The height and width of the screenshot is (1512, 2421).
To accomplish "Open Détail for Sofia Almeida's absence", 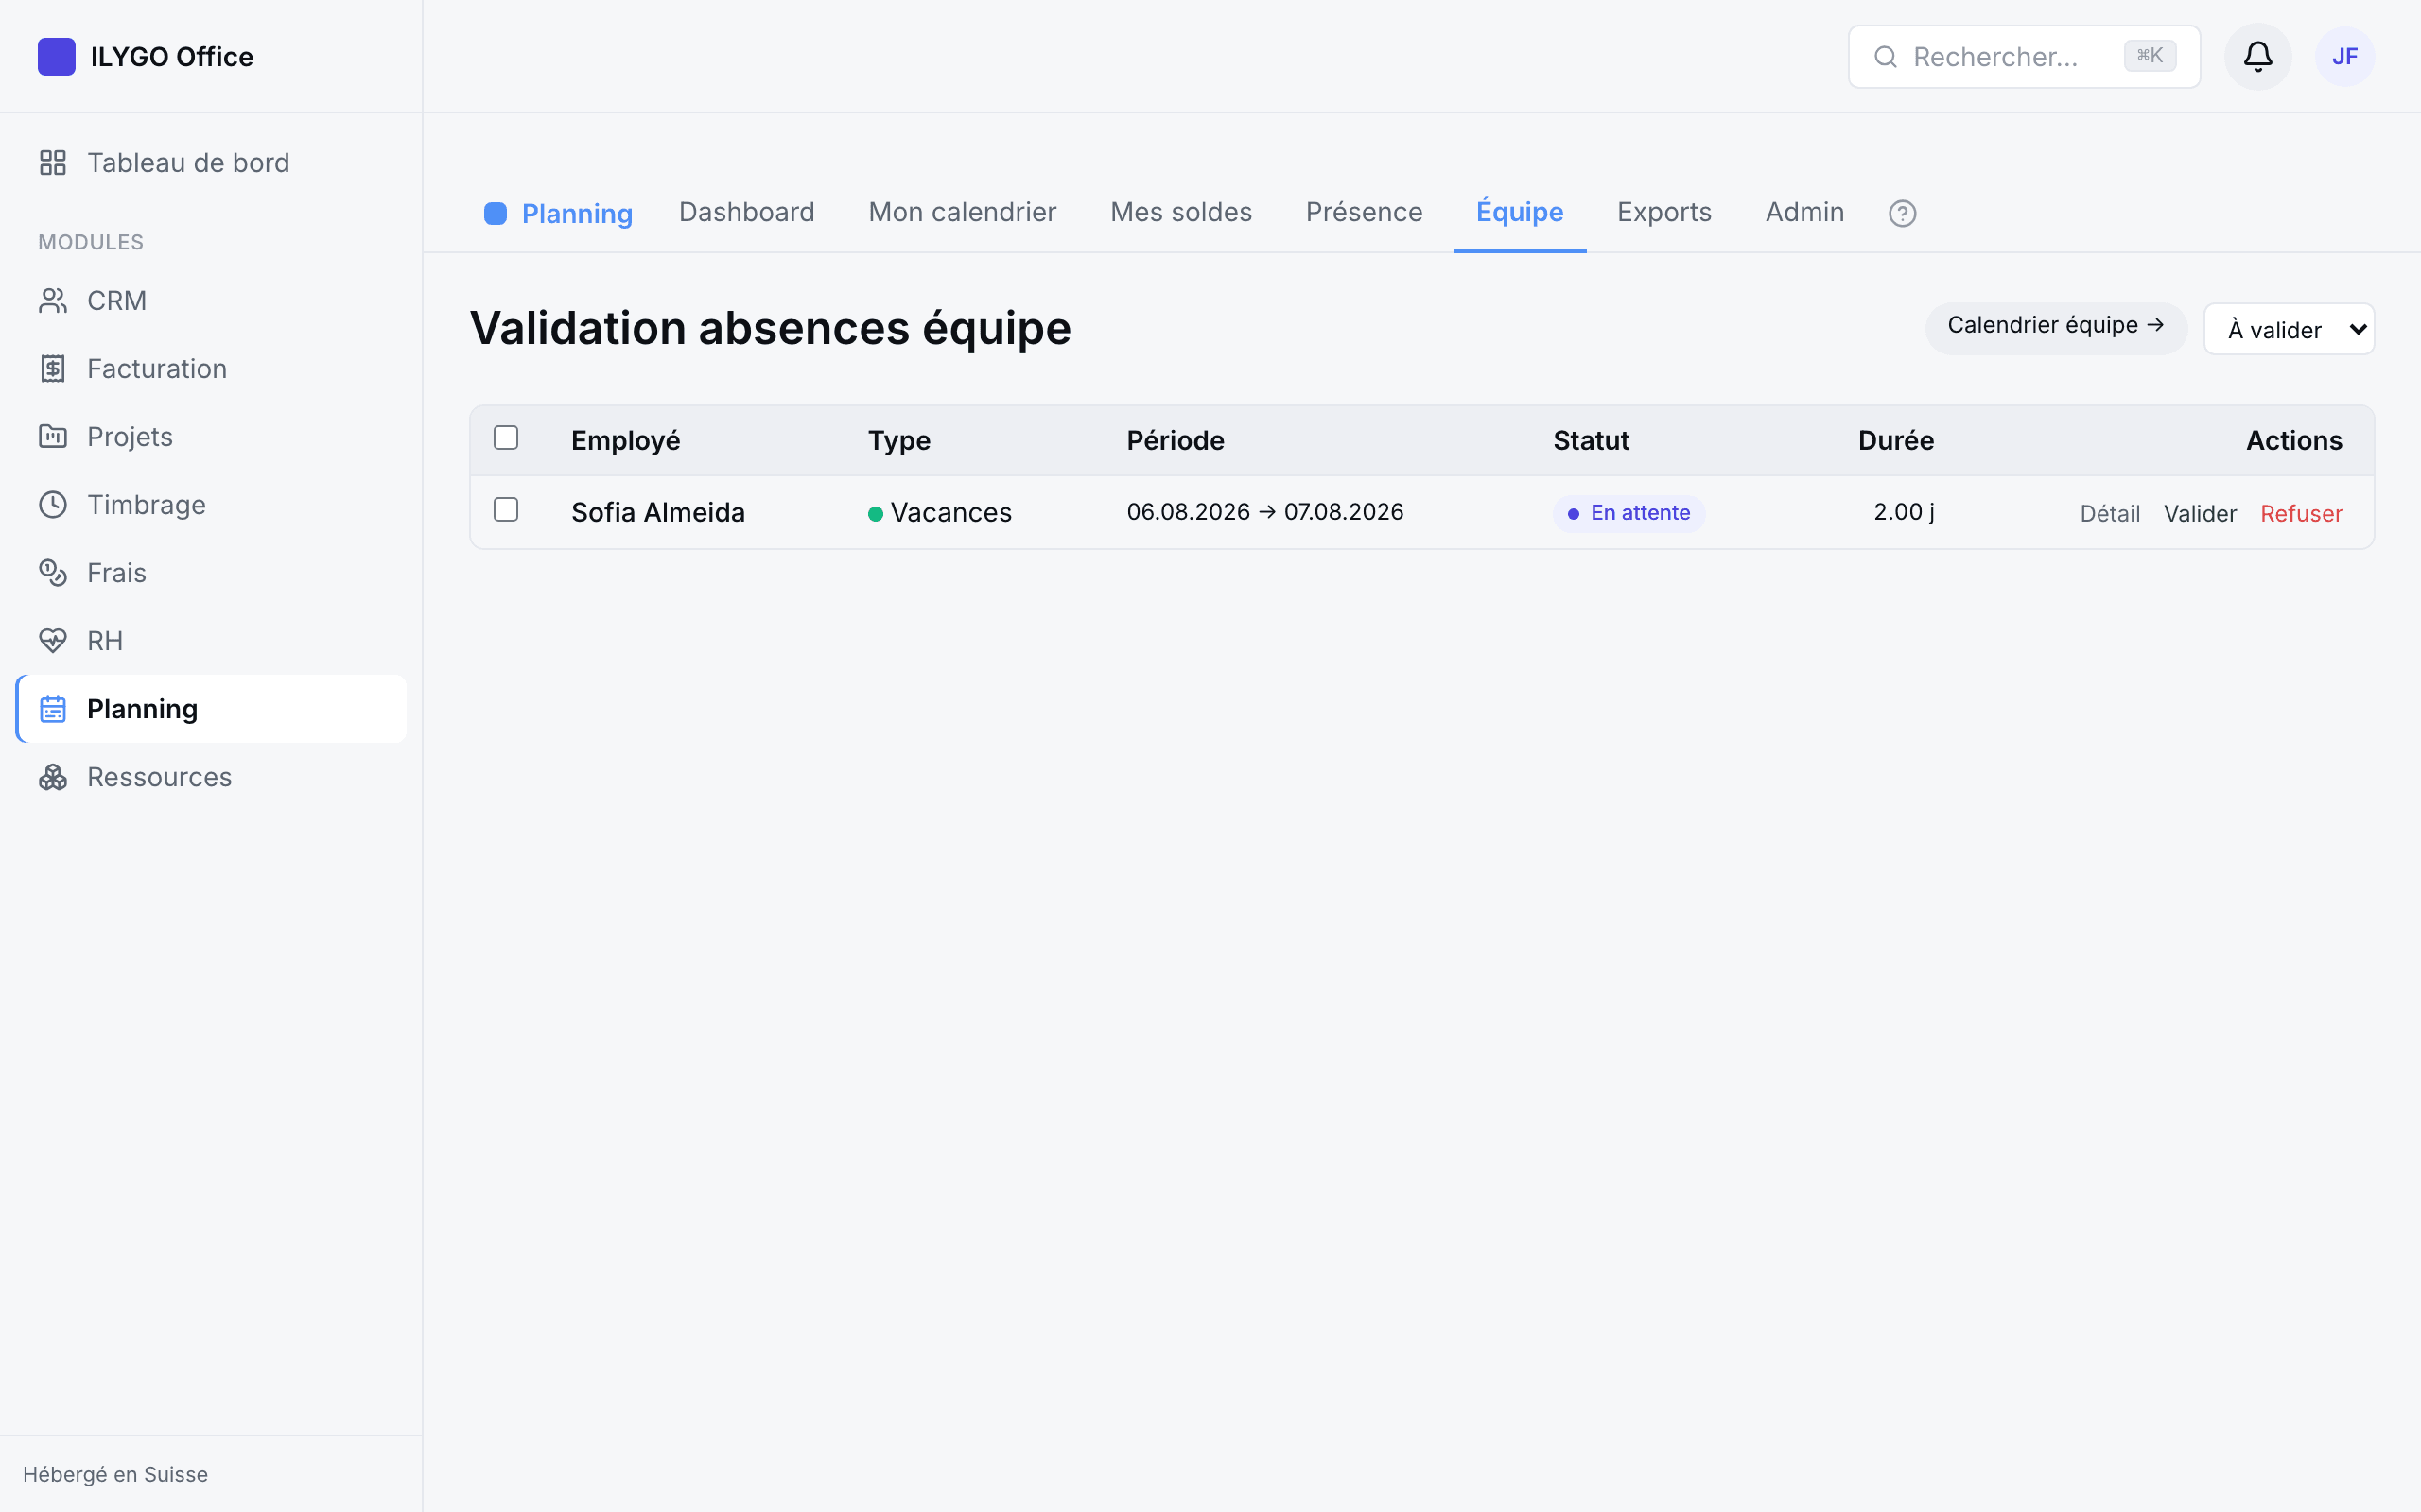I will [2110, 514].
